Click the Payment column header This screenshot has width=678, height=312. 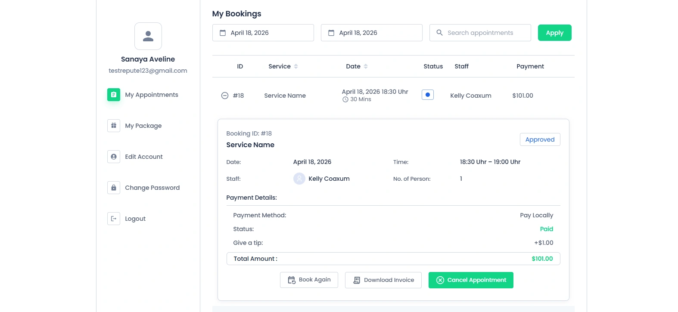tap(530, 66)
